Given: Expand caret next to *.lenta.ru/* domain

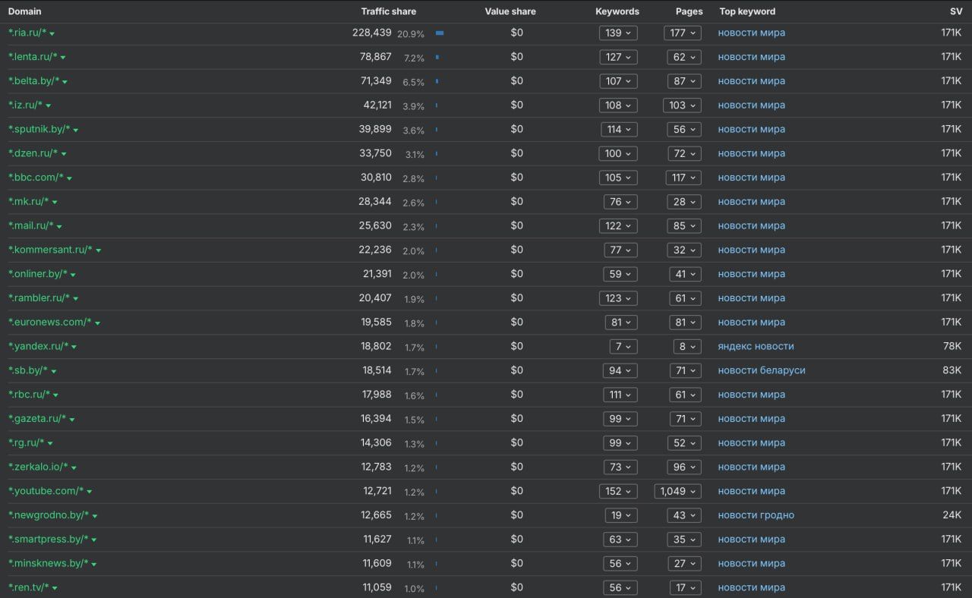Looking at the screenshot, I should click(x=63, y=58).
